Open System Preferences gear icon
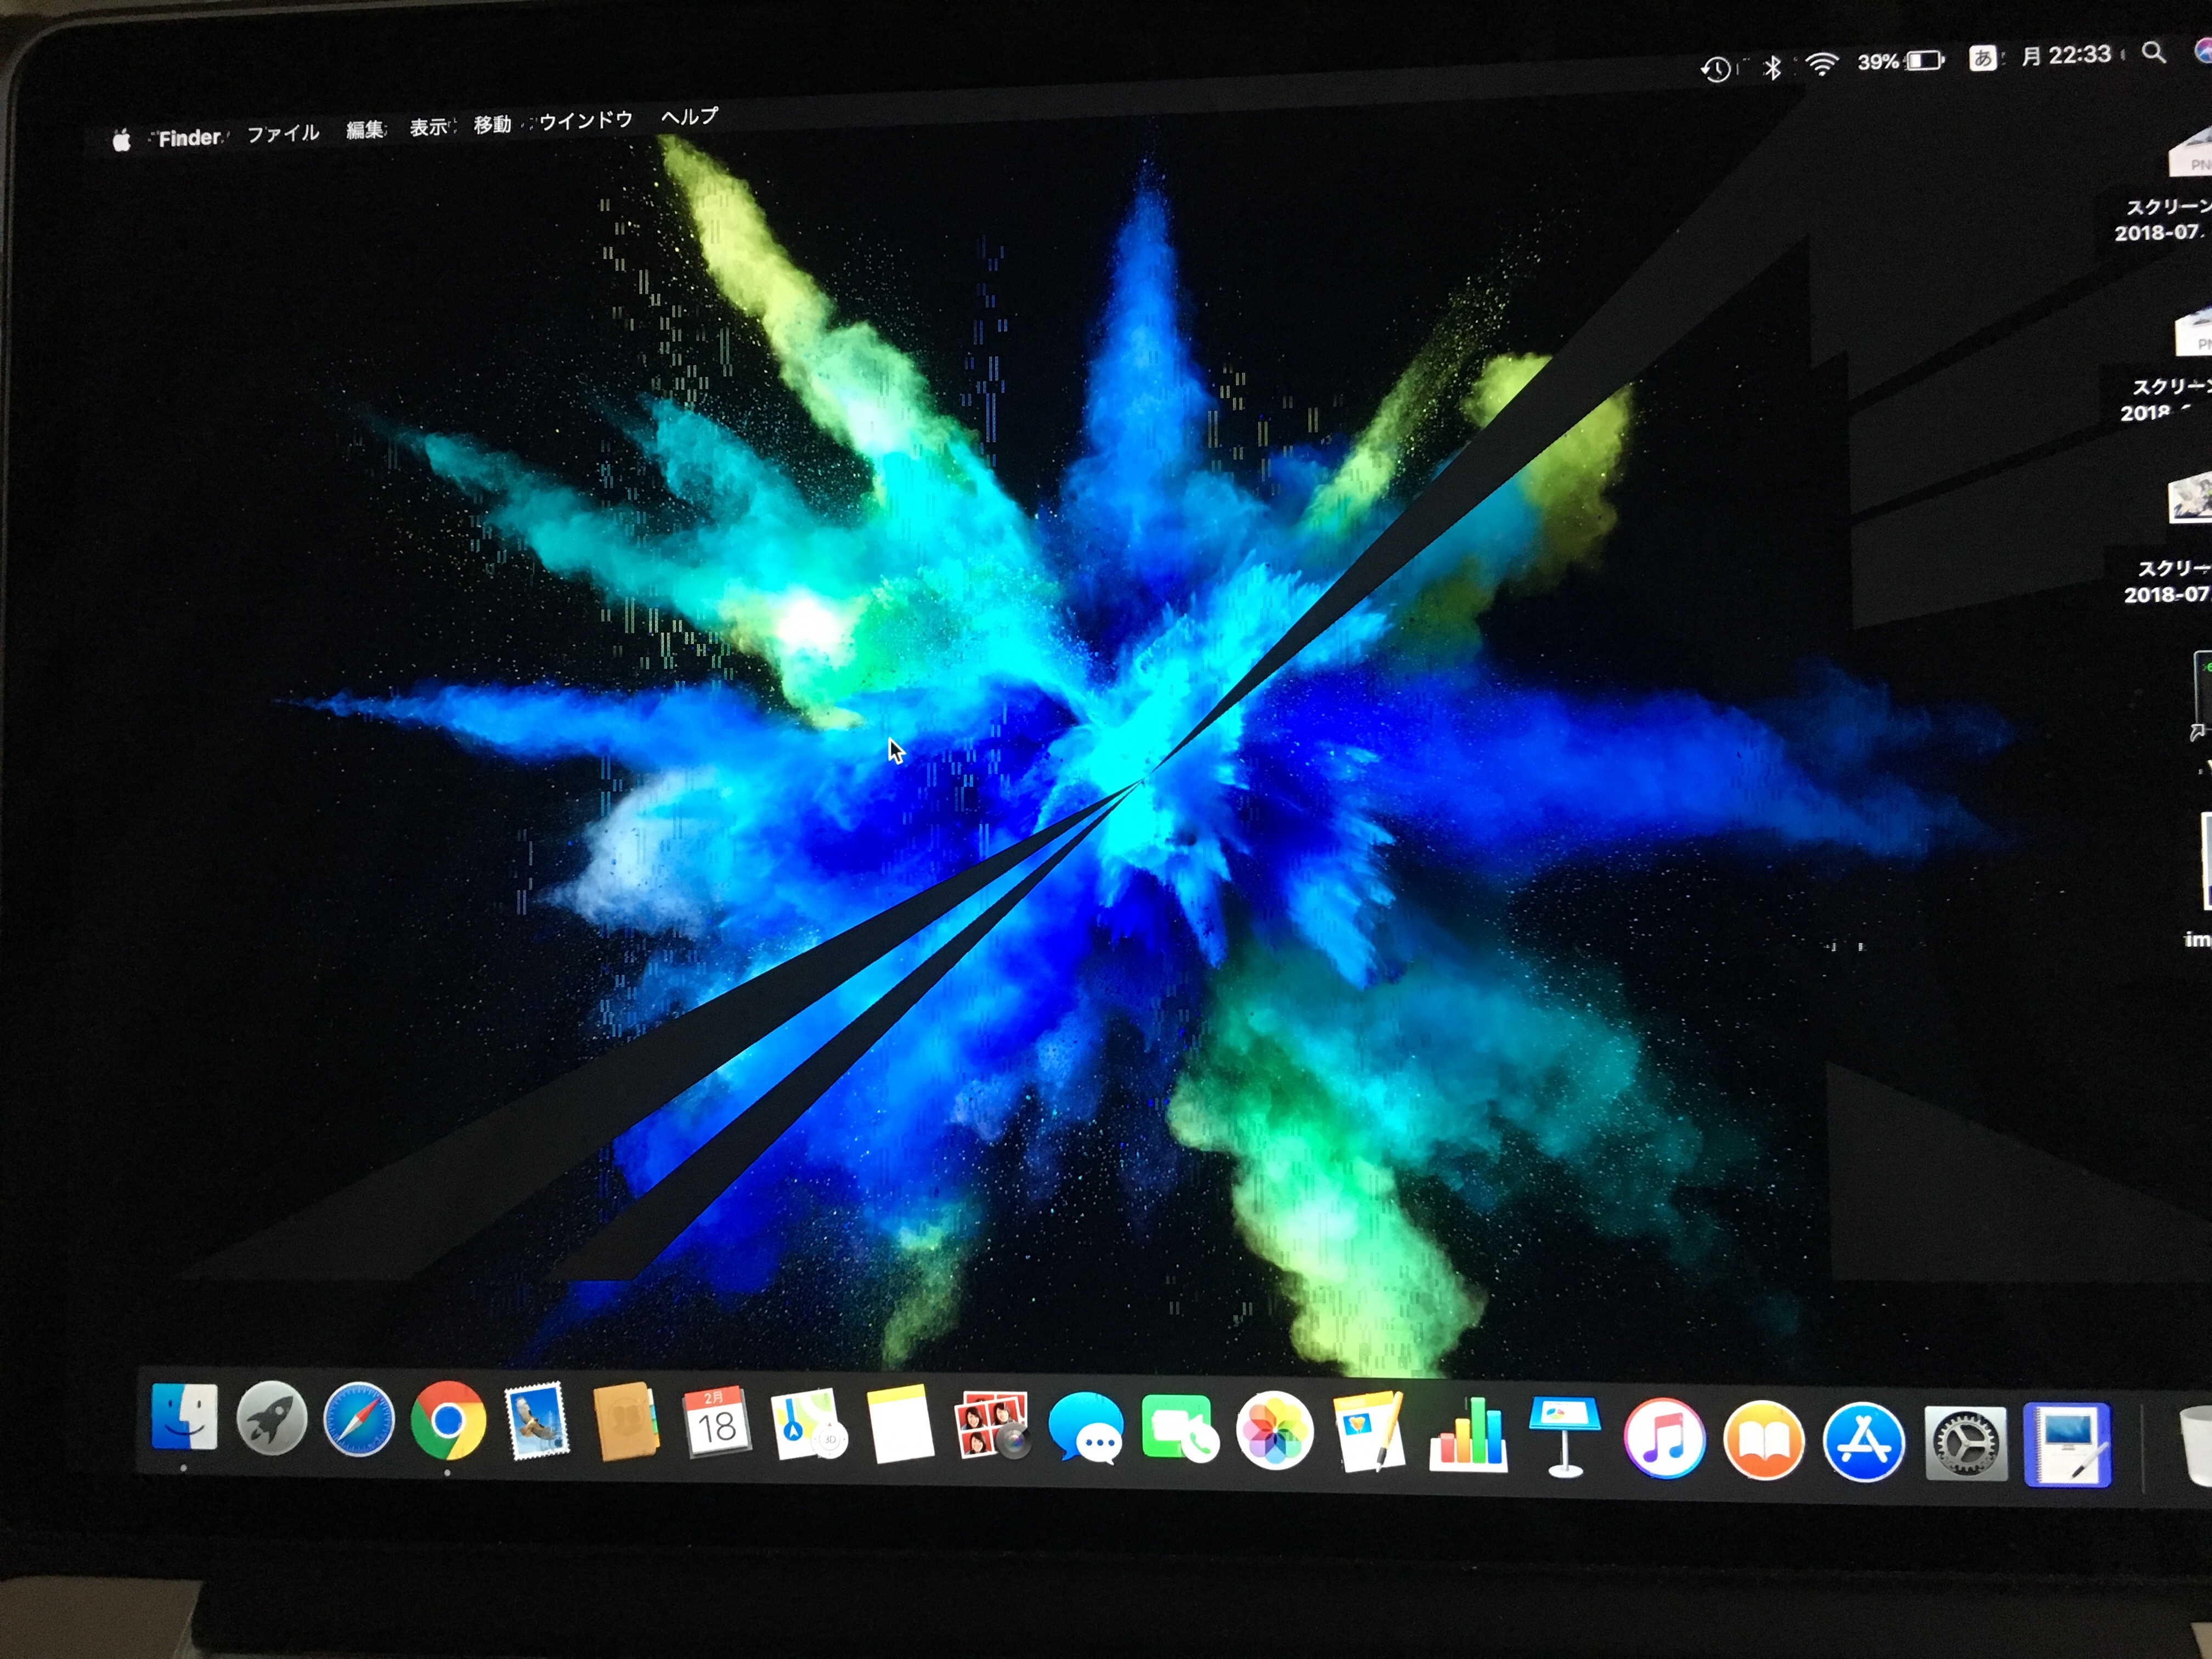This screenshot has height=1659, width=2212. tap(1965, 1444)
